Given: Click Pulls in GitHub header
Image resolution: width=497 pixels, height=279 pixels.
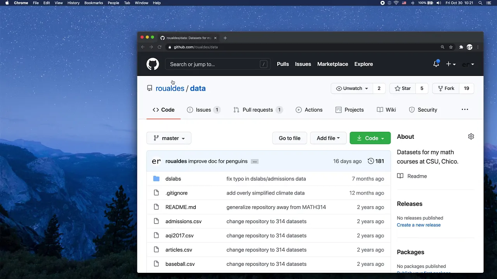Looking at the screenshot, I should tap(283, 64).
